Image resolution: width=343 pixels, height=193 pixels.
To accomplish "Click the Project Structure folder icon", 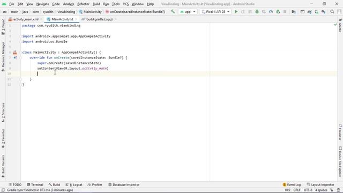I will pos(294,12).
